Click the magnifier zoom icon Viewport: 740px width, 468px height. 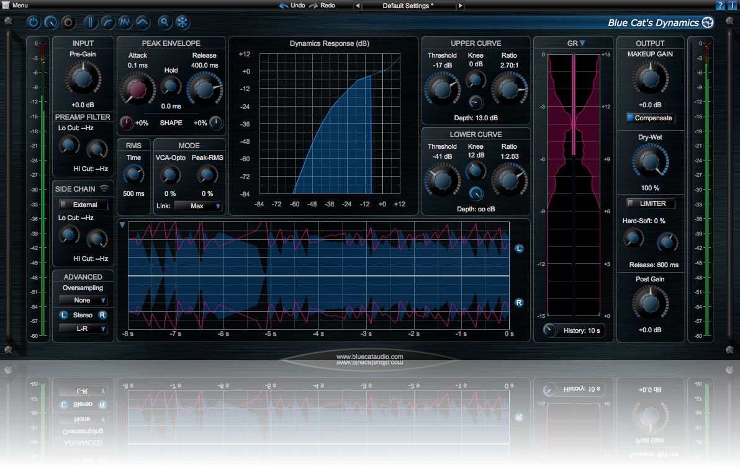[x=165, y=22]
